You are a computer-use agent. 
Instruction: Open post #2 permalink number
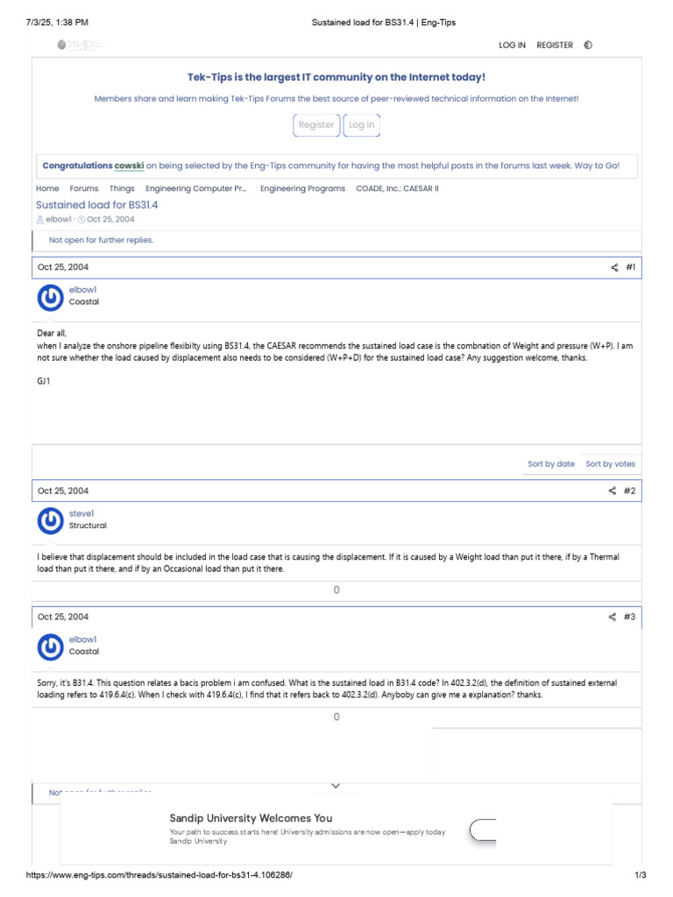[629, 491]
